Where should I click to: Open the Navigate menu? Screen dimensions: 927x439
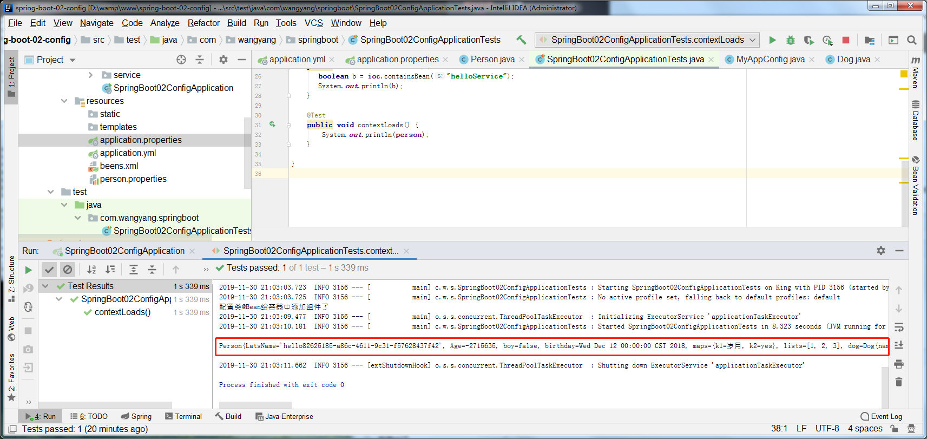pos(96,23)
